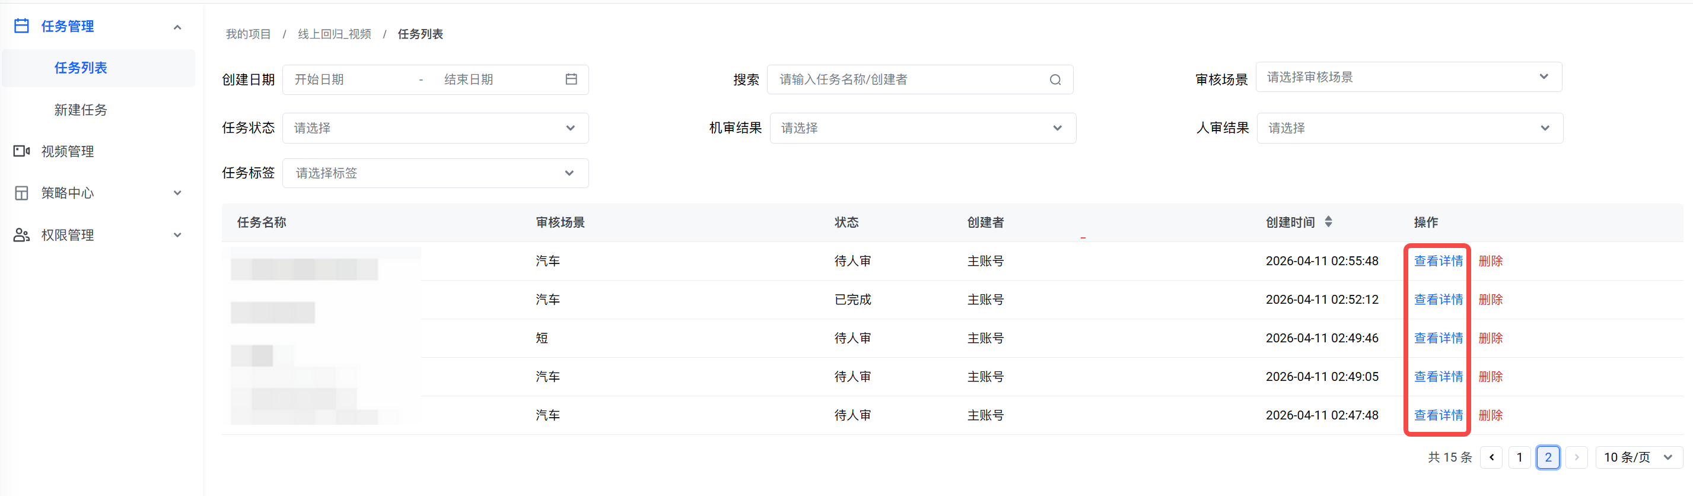Click 查看详情 for the 02:49:05 task
This screenshot has height=496, width=1693.
coord(1438,376)
